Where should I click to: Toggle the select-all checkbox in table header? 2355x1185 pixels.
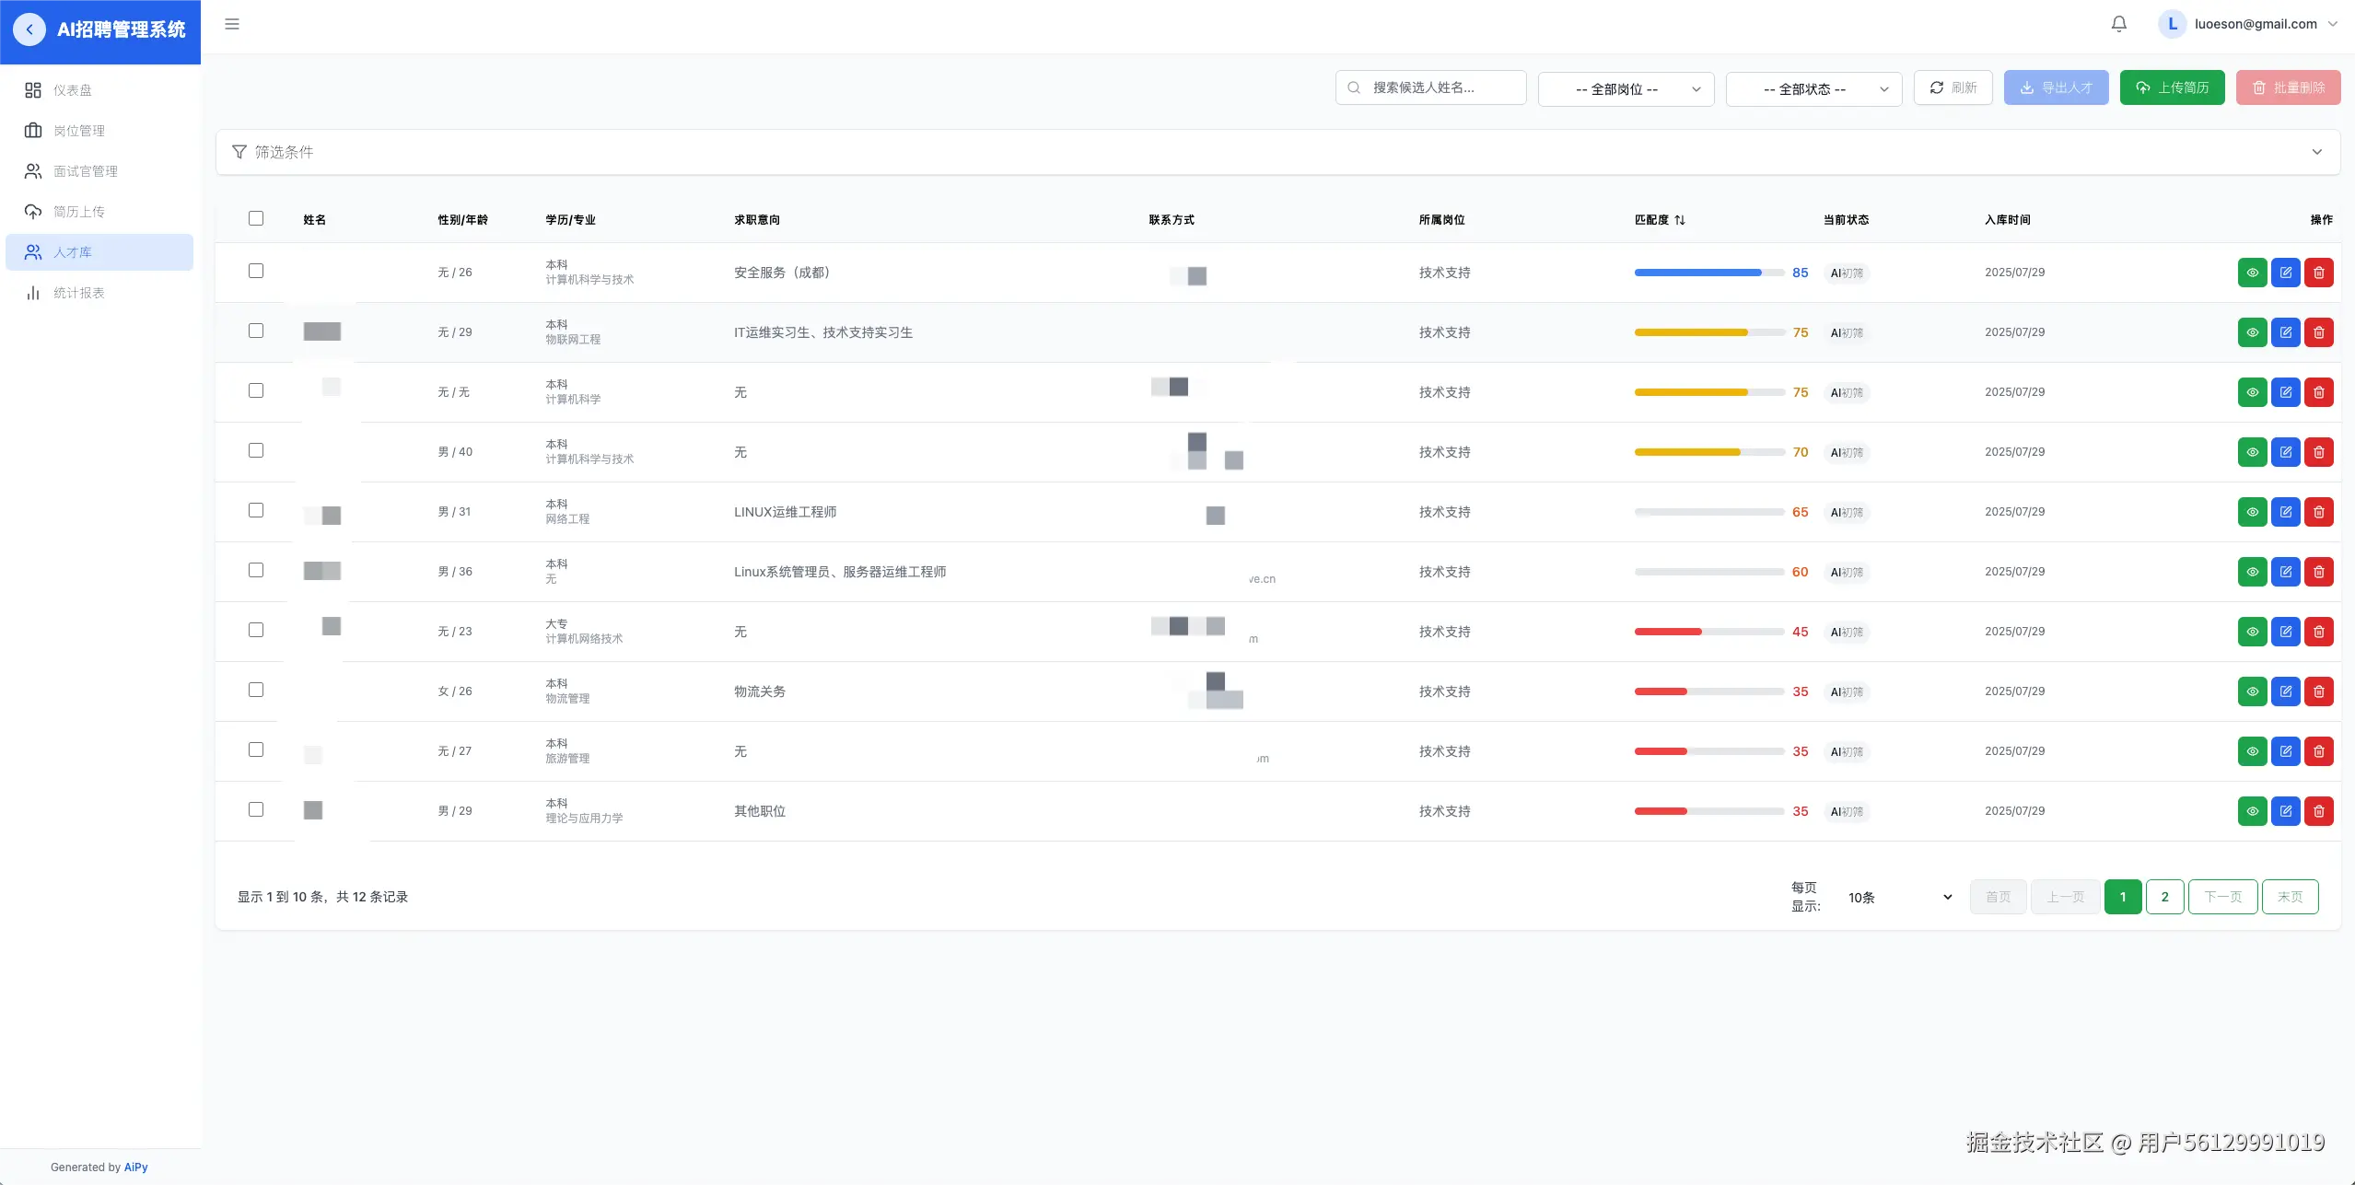coord(256,218)
